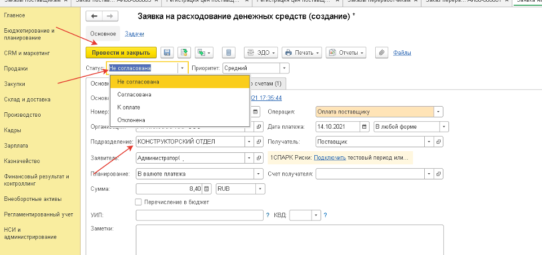
Task: Click the forward navigation arrow
Action: (109, 16)
